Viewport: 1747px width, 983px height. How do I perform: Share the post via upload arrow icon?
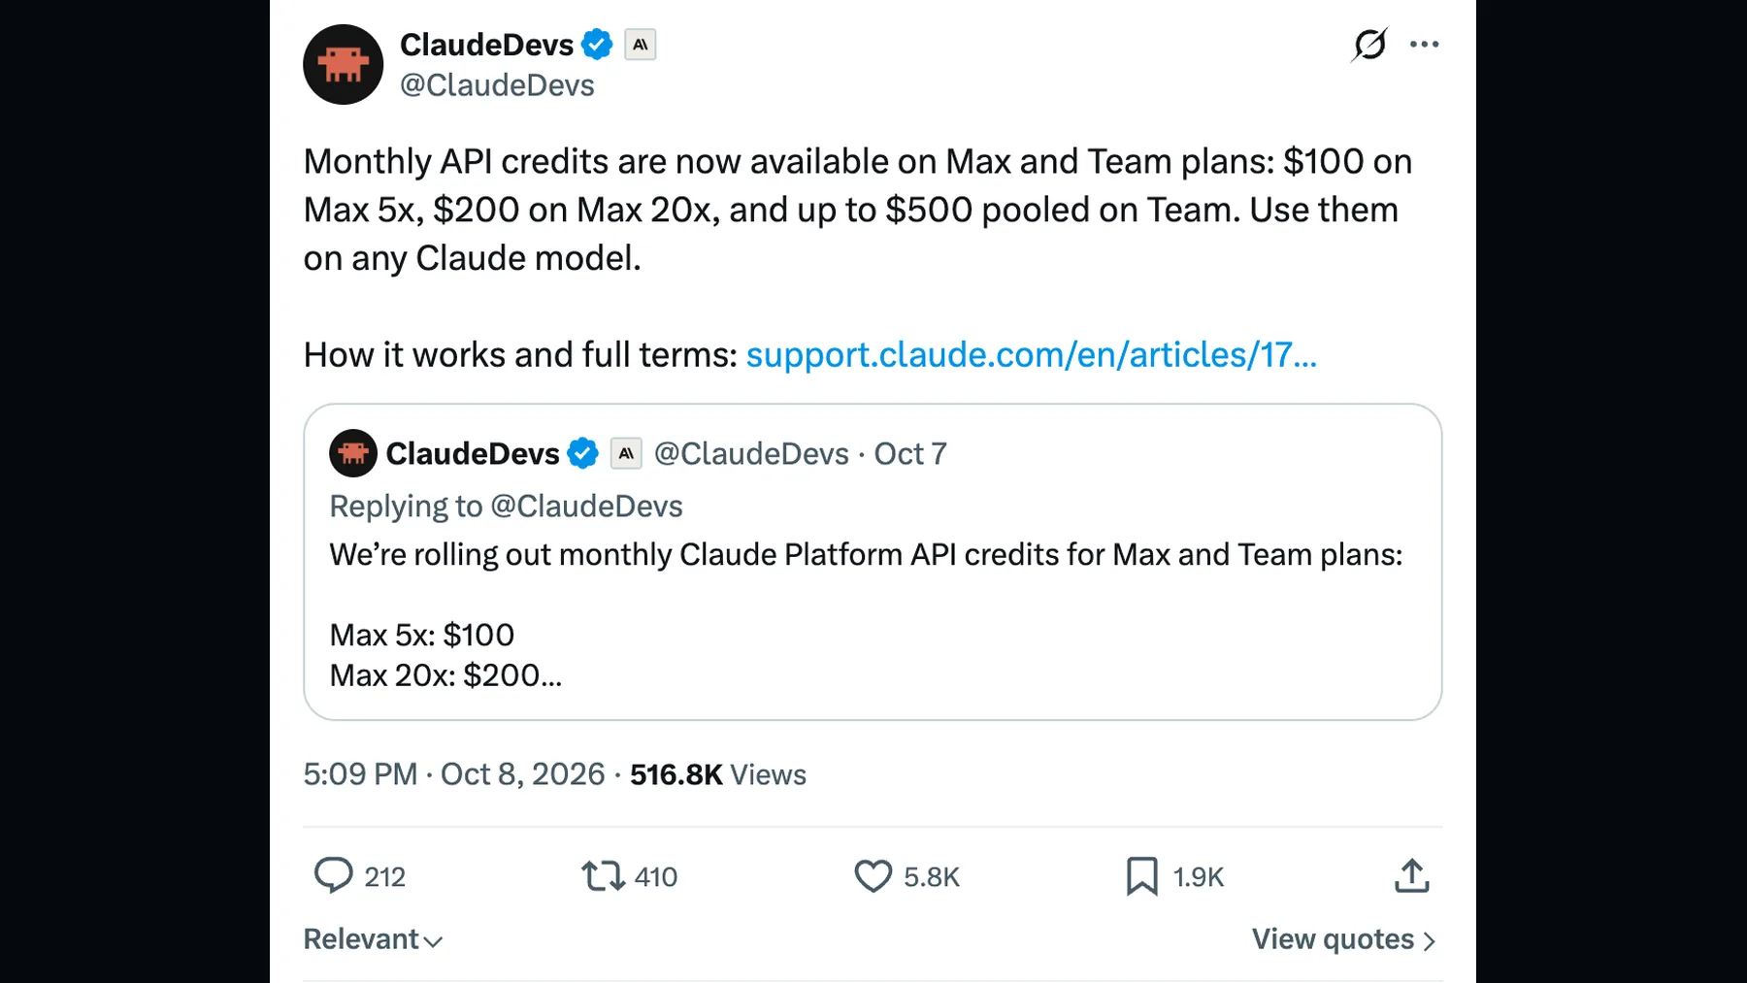pos(1412,875)
